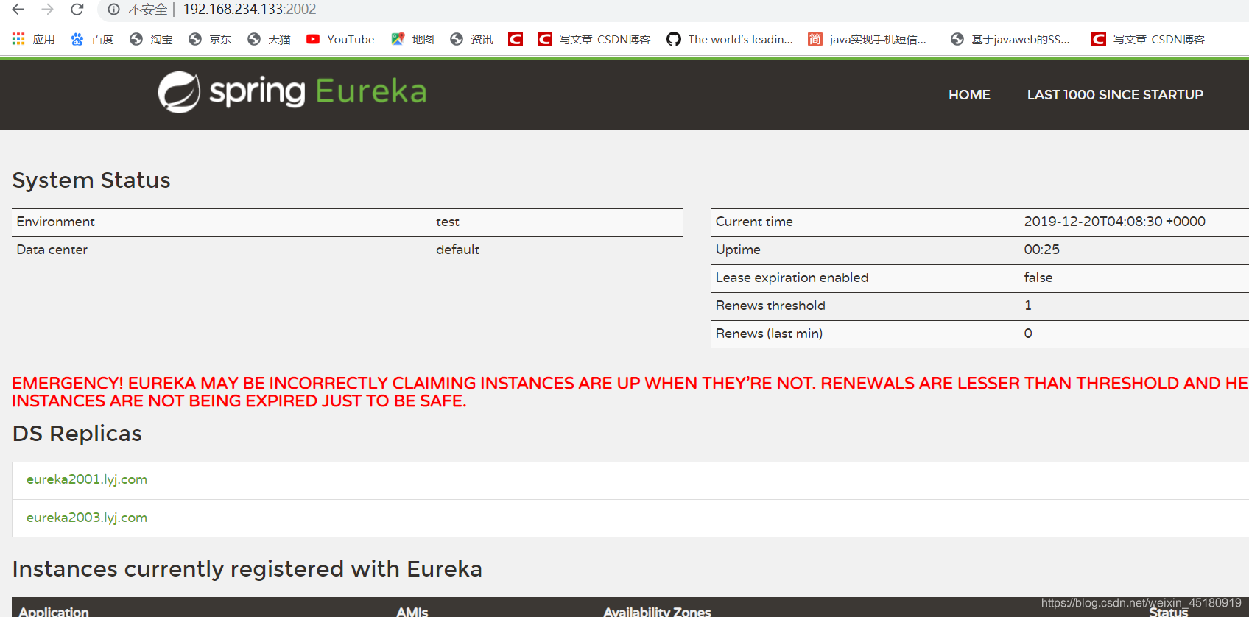
Task: Click the red EMERGENCY warning message
Action: 630,392
